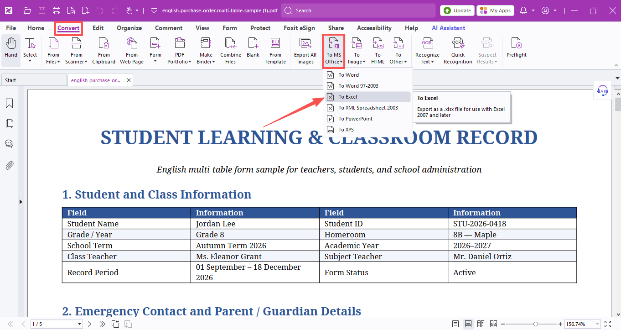Switch to facing pages view
The image size is (621, 330).
(481, 324)
